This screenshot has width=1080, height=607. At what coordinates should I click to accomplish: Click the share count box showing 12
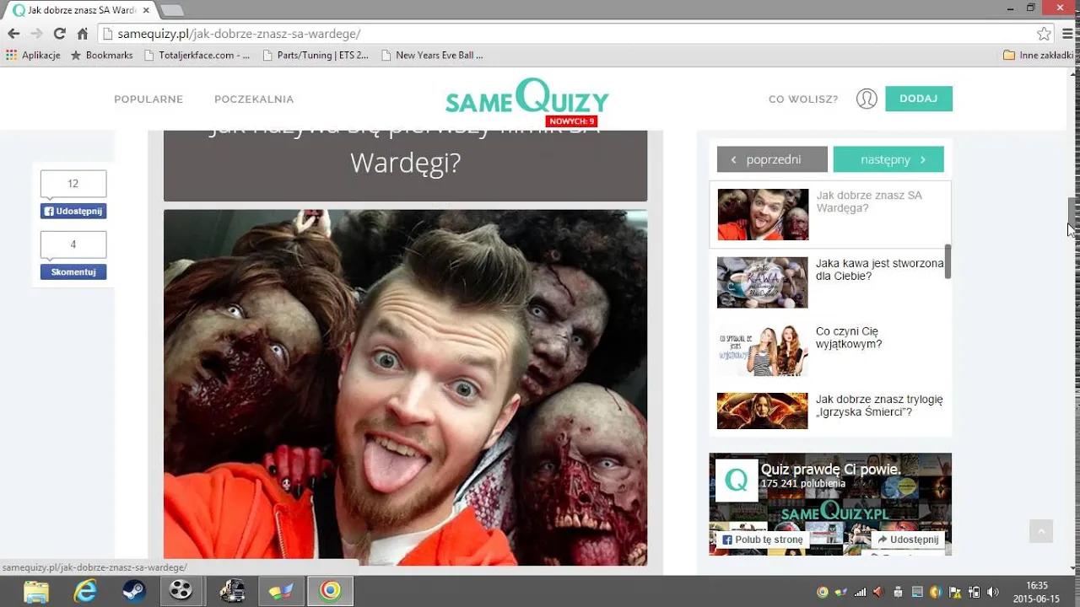coord(73,184)
